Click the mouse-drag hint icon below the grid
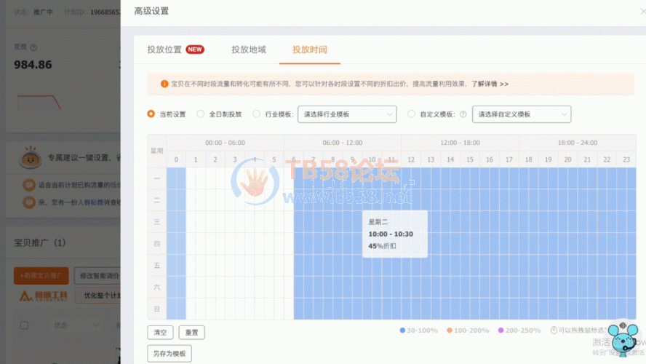Viewport: 646px width, 364px height. 554,331
